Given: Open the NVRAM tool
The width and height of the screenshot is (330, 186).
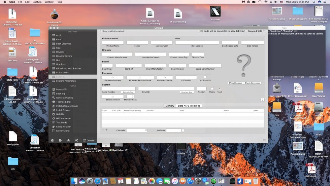Looking at the screenshot, I should click(60, 114).
